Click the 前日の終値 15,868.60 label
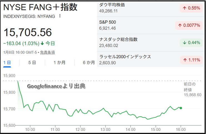 point(192,90)
